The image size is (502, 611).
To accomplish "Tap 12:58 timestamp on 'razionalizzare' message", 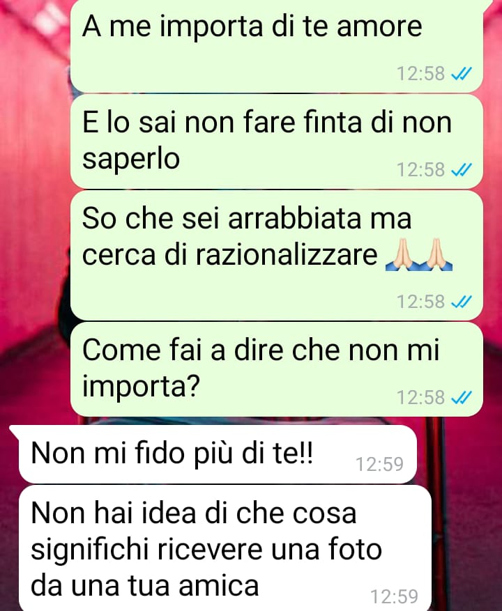I will [x=420, y=302].
